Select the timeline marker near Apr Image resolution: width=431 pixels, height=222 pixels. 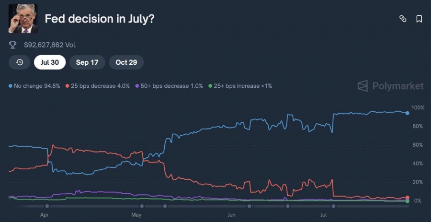tap(47, 206)
